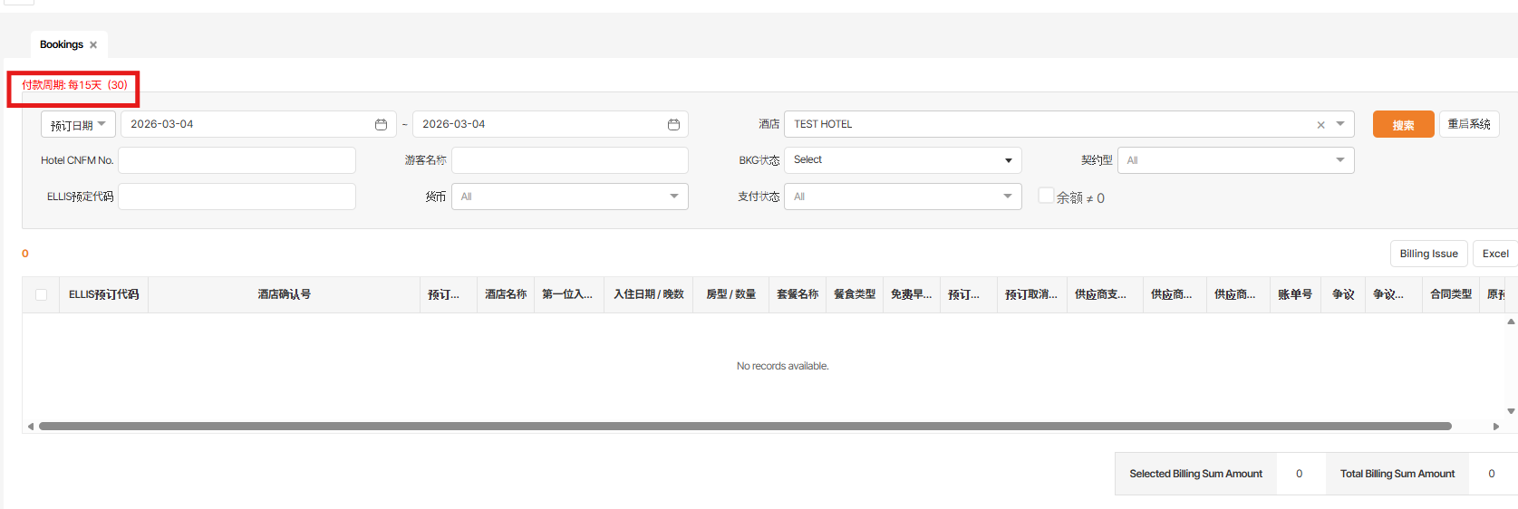Viewport: 1518px width, 509px height.
Task: Click the table's scroll left arrow
Action: click(x=31, y=426)
